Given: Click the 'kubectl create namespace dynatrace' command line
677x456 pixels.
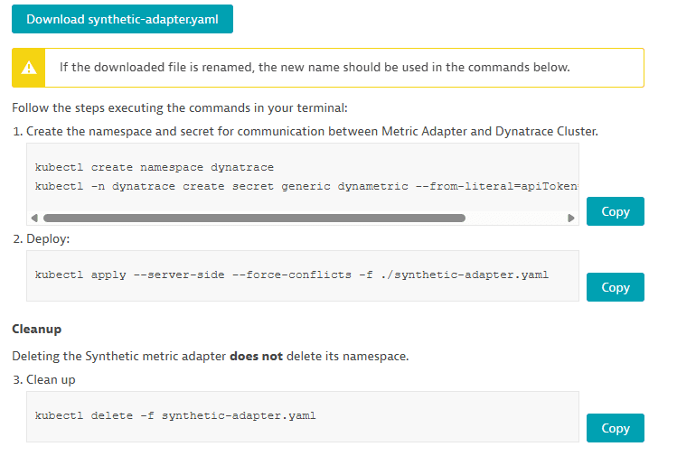Looking at the screenshot, I should click(155, 167).
